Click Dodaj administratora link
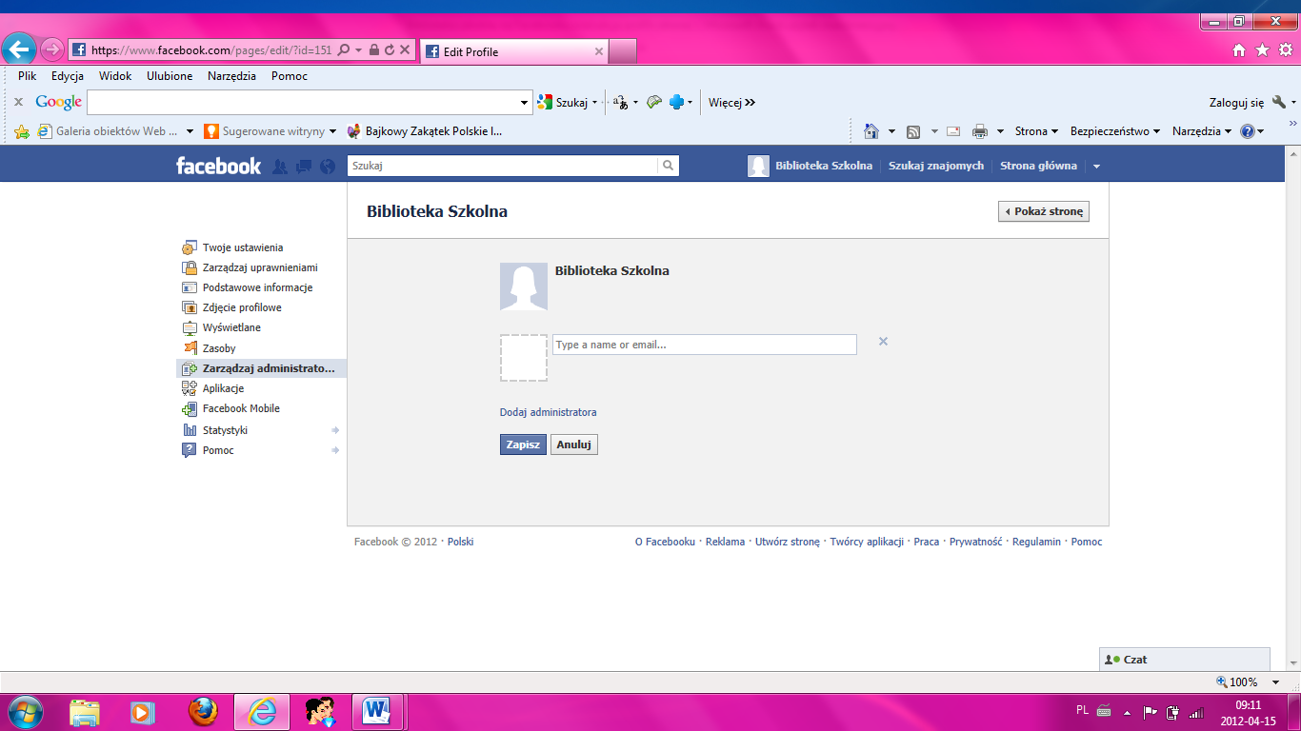Viewport: 1301px width, 731px height. coord(549,412)
